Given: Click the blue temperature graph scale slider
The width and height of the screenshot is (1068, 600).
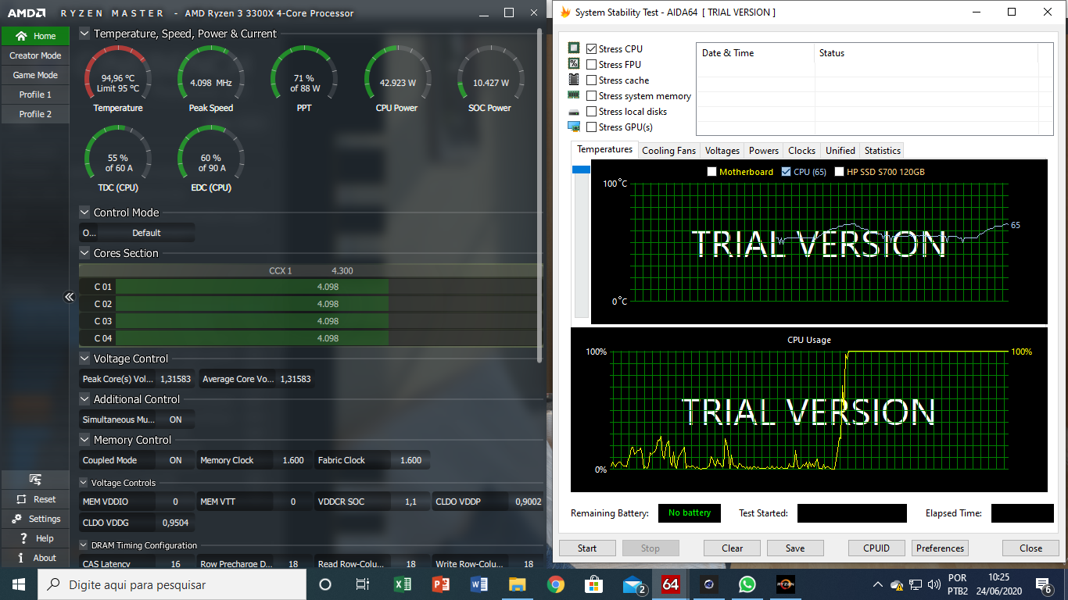Looking at the screenshot, I should [581, 170].
